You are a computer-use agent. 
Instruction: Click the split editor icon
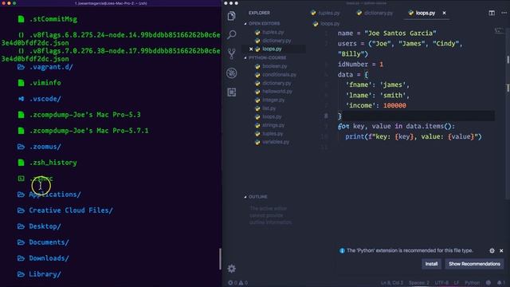[492, 13]
